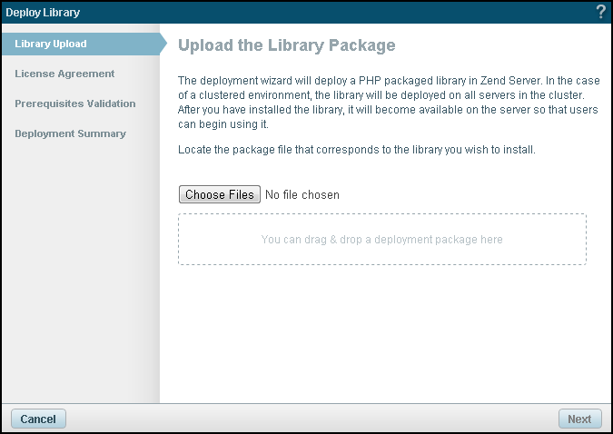This screenshot has height=434, width=613.
Task: Click the drag & drop package area
Action: coord(381,240)
